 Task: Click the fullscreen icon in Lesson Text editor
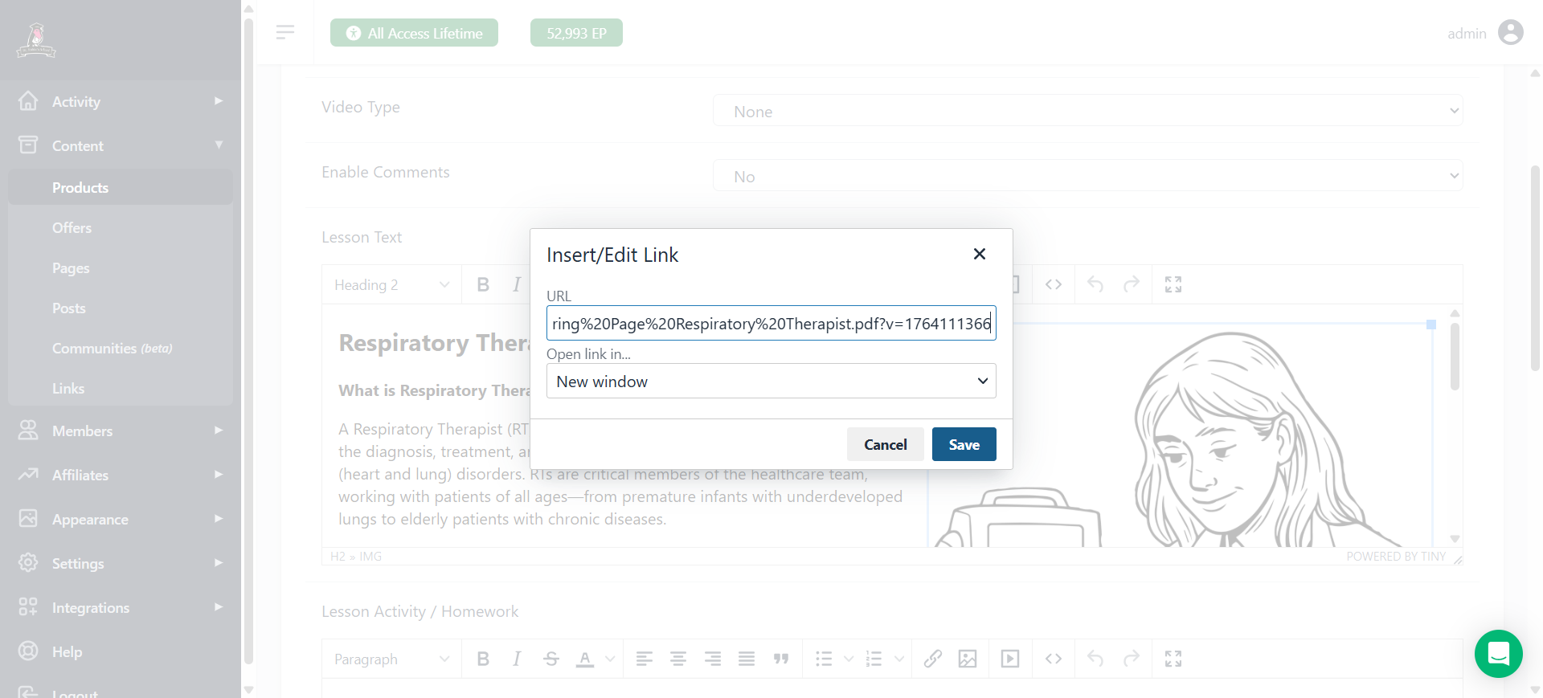tap(1173, 284)
